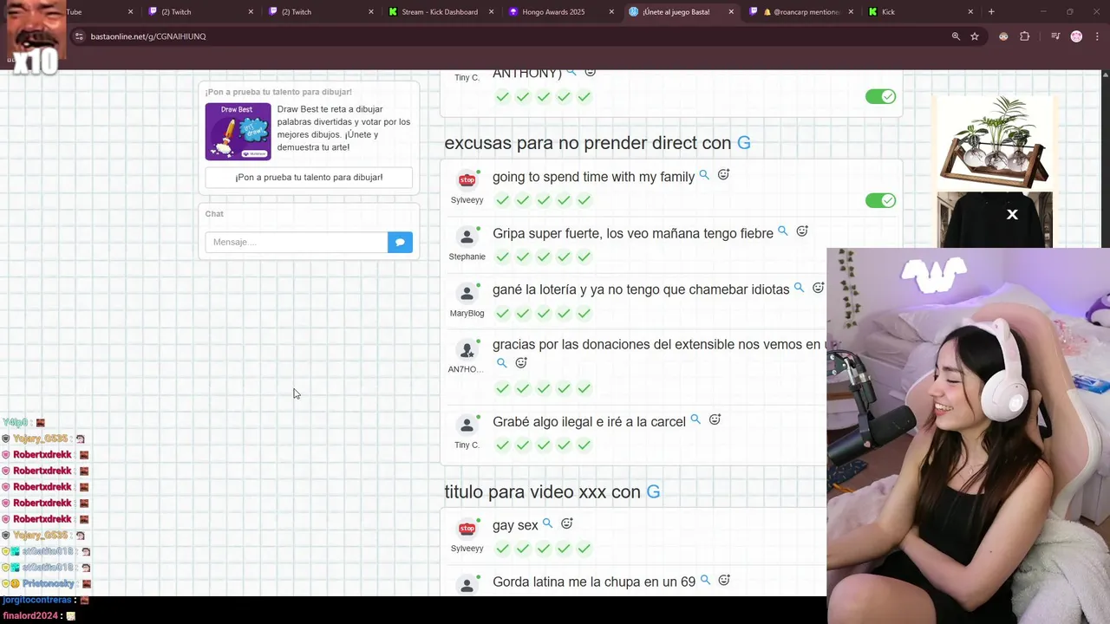The height and width of the screenshot is (624, 1110).
Task: Open browser zoom magnifier in address bar
Action: pyautogui.click(x=956, y=36)
